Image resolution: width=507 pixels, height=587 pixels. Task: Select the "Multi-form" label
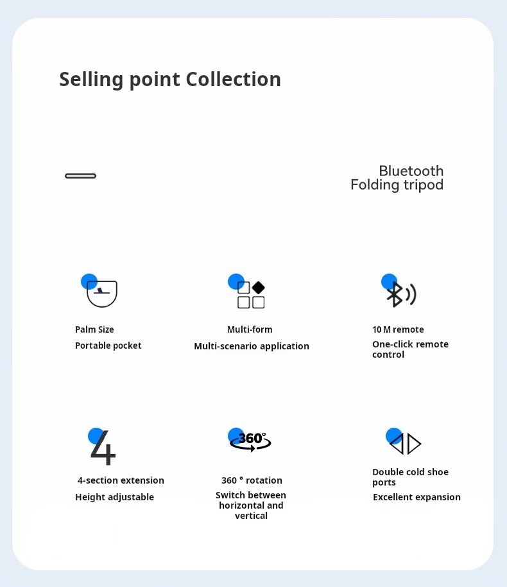pos(250,329)
